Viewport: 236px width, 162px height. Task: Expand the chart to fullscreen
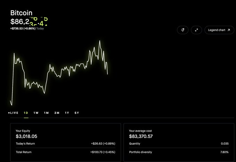(x=196, y=30)
